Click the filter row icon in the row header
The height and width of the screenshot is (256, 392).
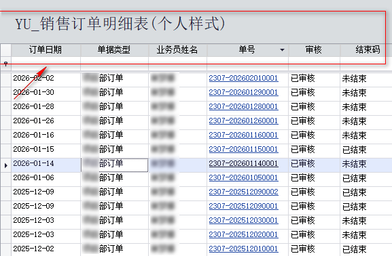point(5,64)
